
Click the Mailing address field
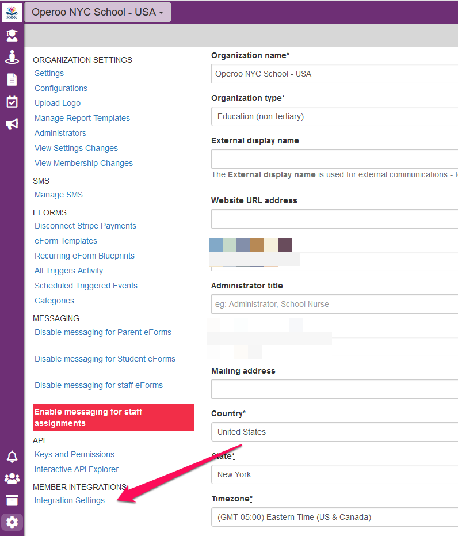coord(334,389)
